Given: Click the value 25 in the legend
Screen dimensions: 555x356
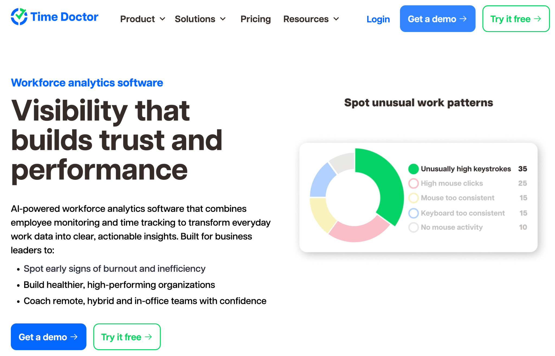Looking at the screenshot, I should tap(522, 183).
